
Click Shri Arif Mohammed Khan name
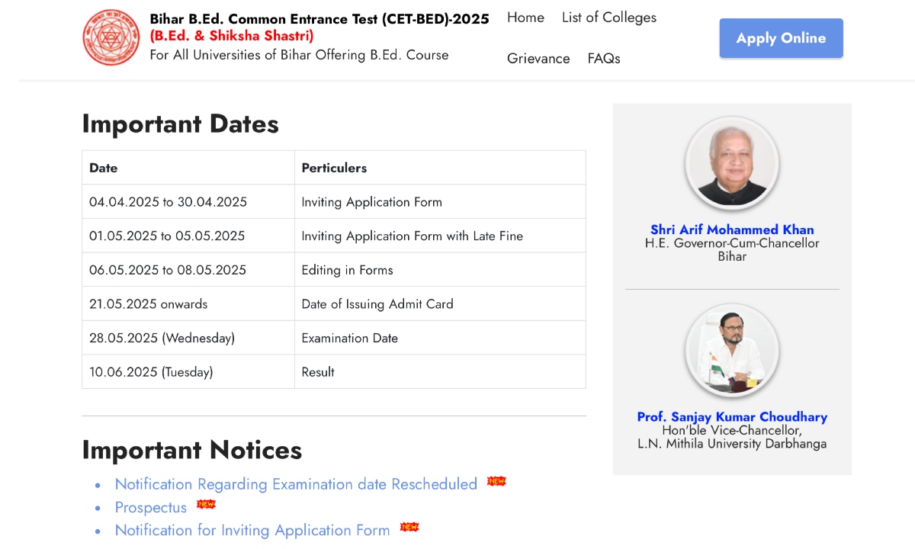tap(732, 230)
